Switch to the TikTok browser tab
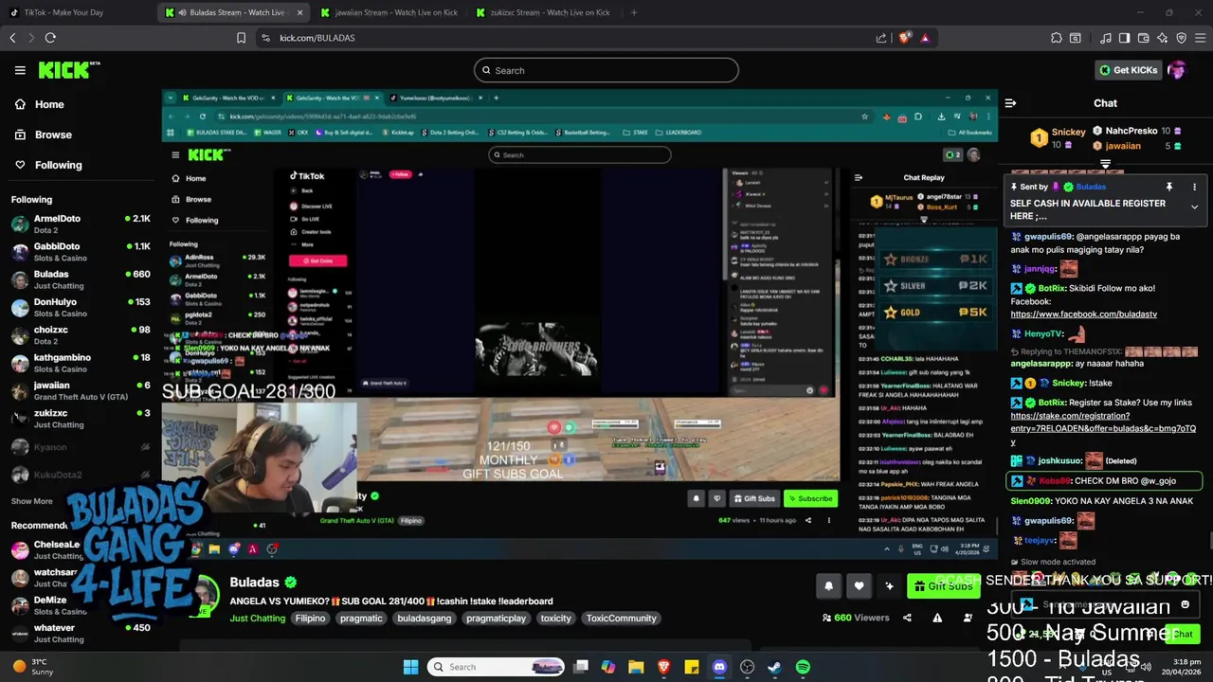The image size is (1213, 682). pyautogui.click(x=78, y=12)
